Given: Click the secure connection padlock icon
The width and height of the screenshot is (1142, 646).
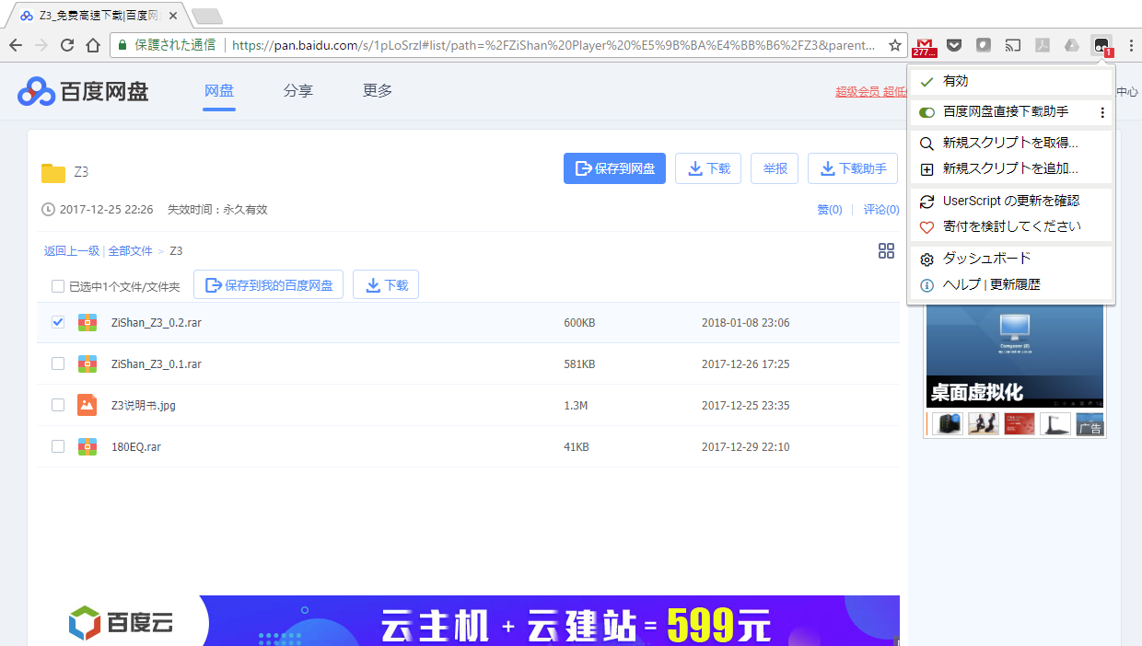Looking at the screenshot, I should click(x=122, y=45).
